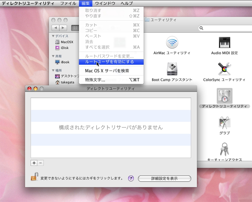252x202 pixels.
Task: Click the 詳細設定を表示 button
Action: click(164, 178)
